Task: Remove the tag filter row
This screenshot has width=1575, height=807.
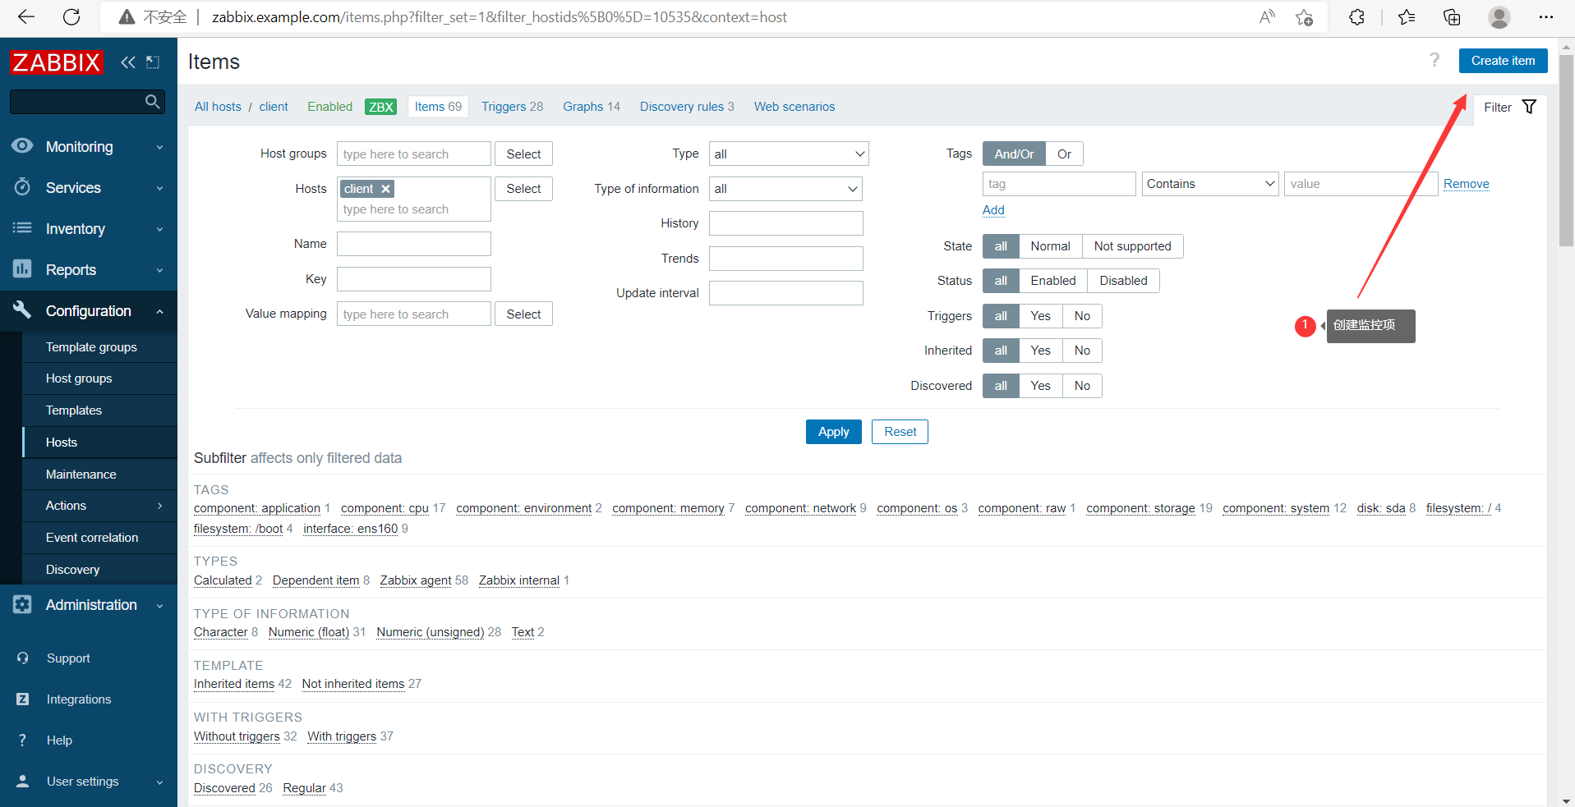Action: (x=1467, y=184)
